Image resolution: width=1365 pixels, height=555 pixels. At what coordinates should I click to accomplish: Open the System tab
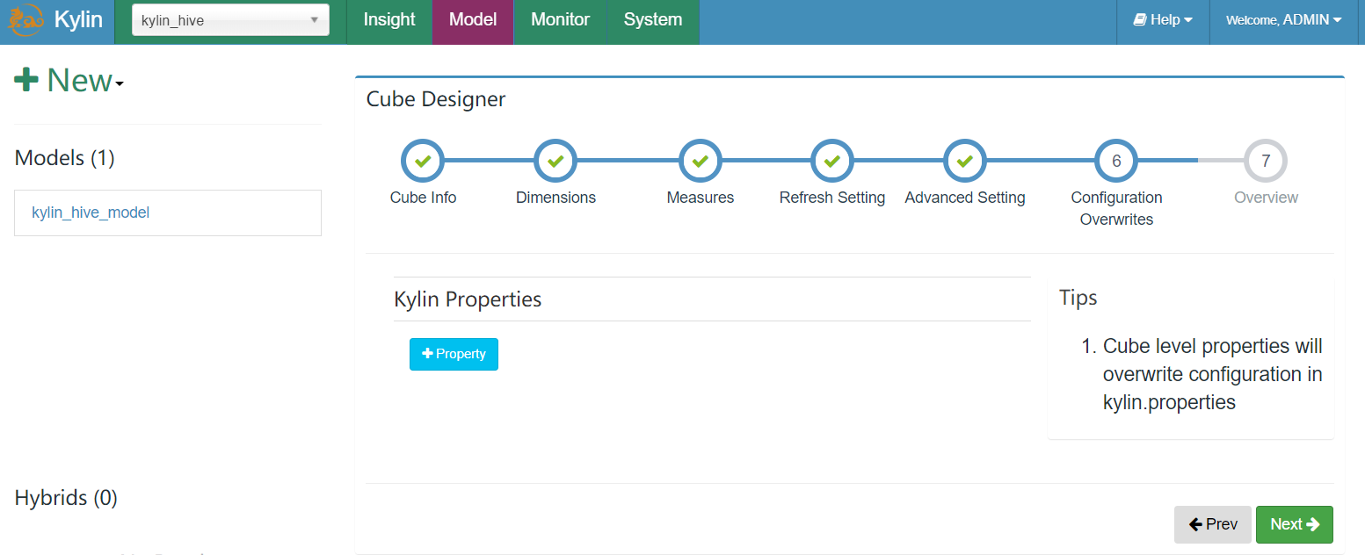pos(653,20)
